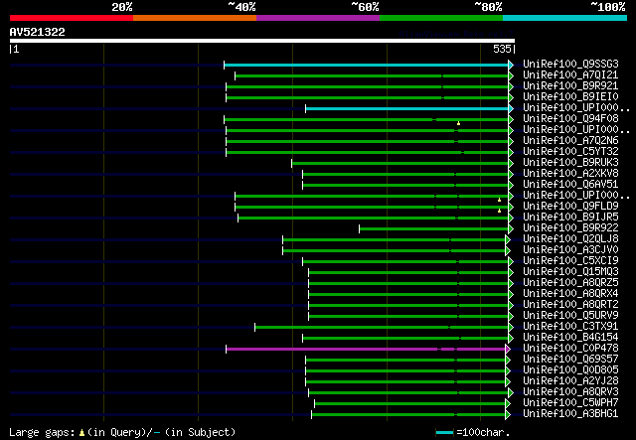The image size is (636, 440).
Task: Open the UniRef100_B9R922 hit label
Action: tap(570, 228)
